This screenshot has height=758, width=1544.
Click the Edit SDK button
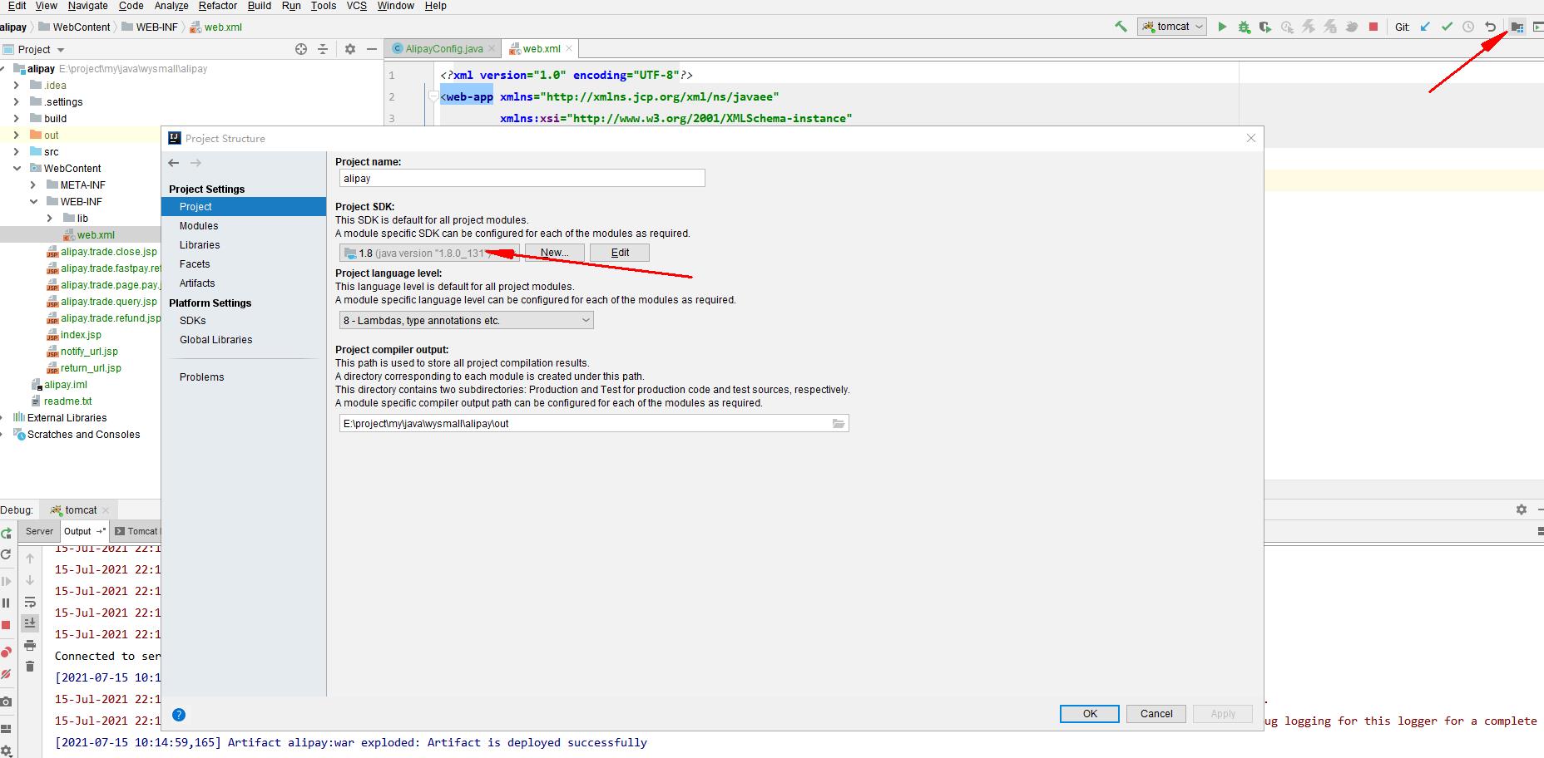point(620,253)
